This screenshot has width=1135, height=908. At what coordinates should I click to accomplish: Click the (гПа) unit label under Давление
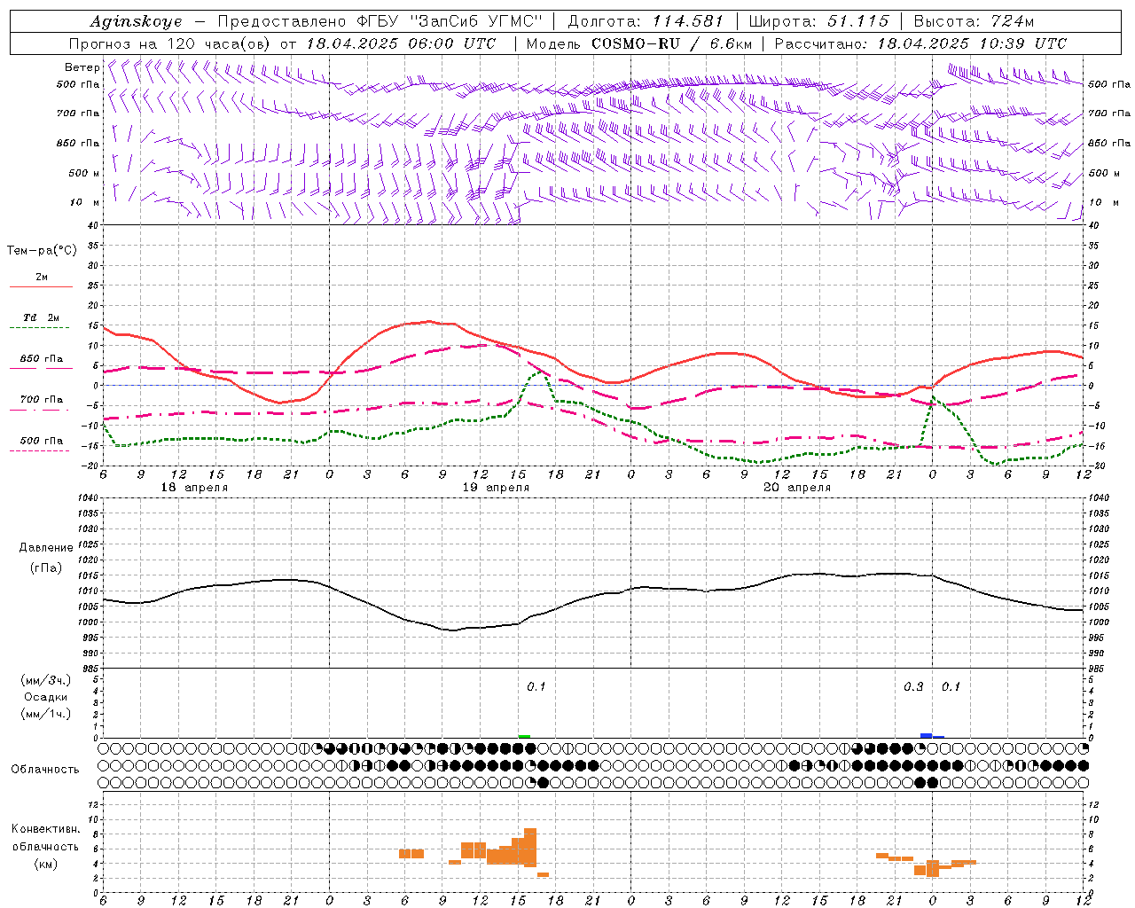pyautogui.click(x=45, y=568)
